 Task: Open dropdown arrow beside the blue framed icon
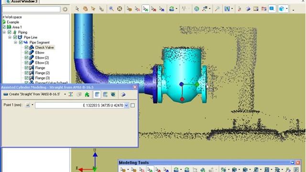tap(232, 9)
